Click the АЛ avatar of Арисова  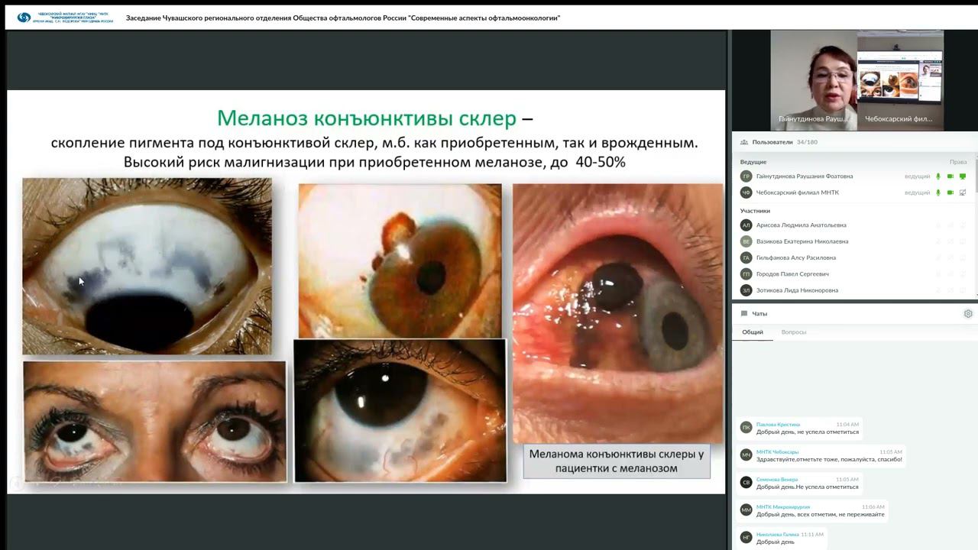pos(746,225)
